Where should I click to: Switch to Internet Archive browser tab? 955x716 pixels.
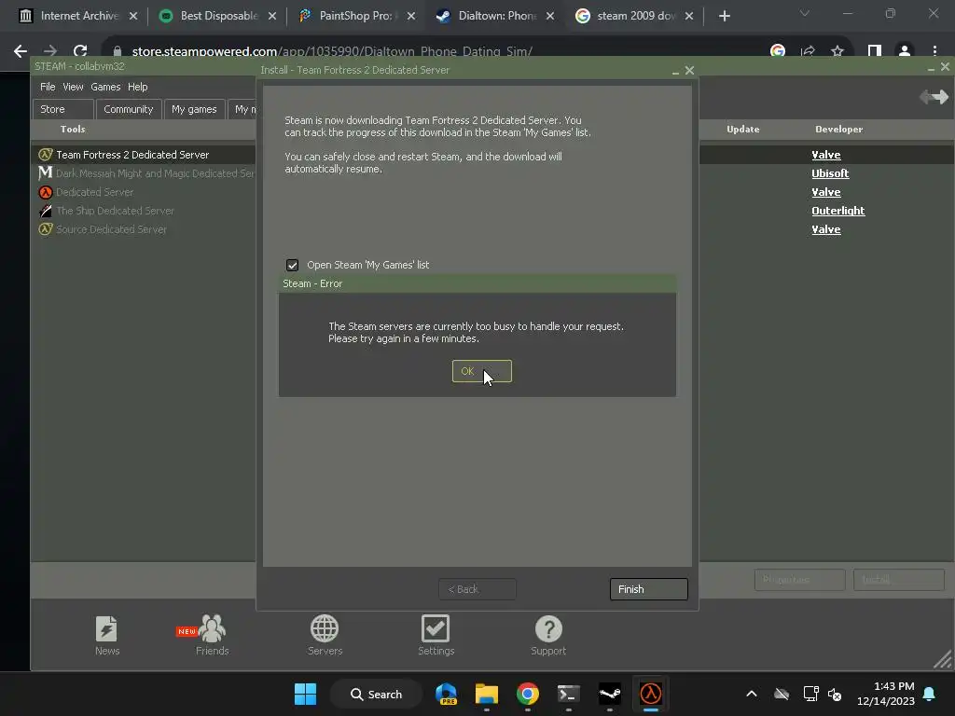79,16
